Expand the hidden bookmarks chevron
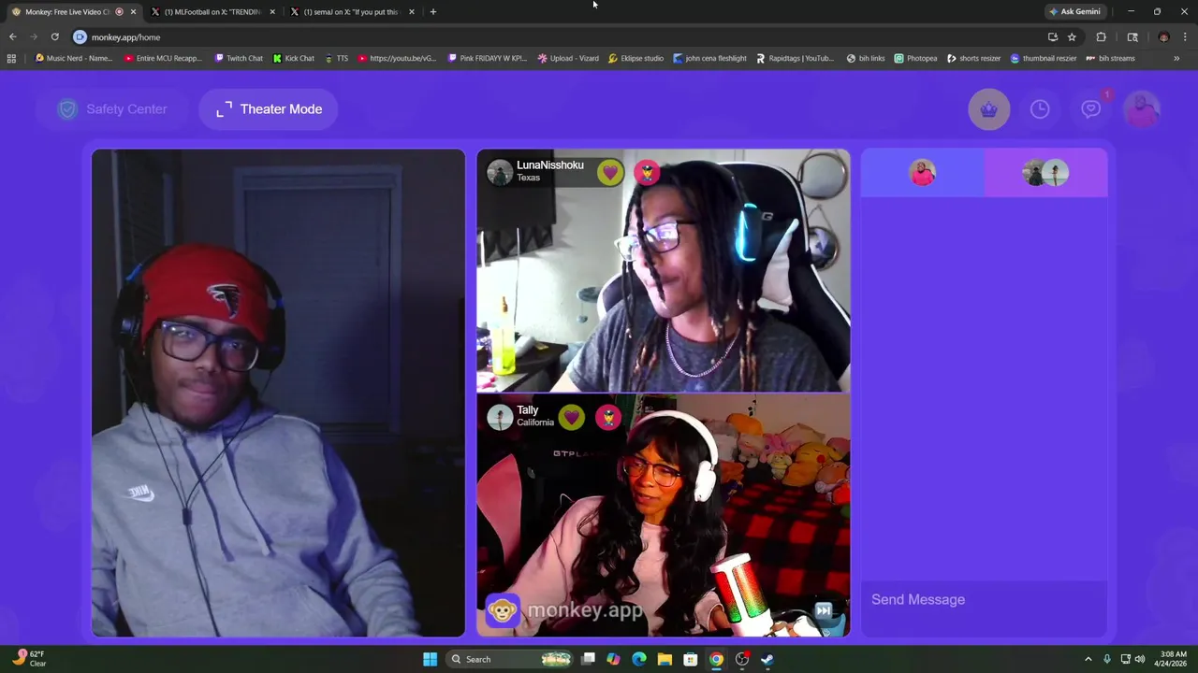 pos(1176,58)
